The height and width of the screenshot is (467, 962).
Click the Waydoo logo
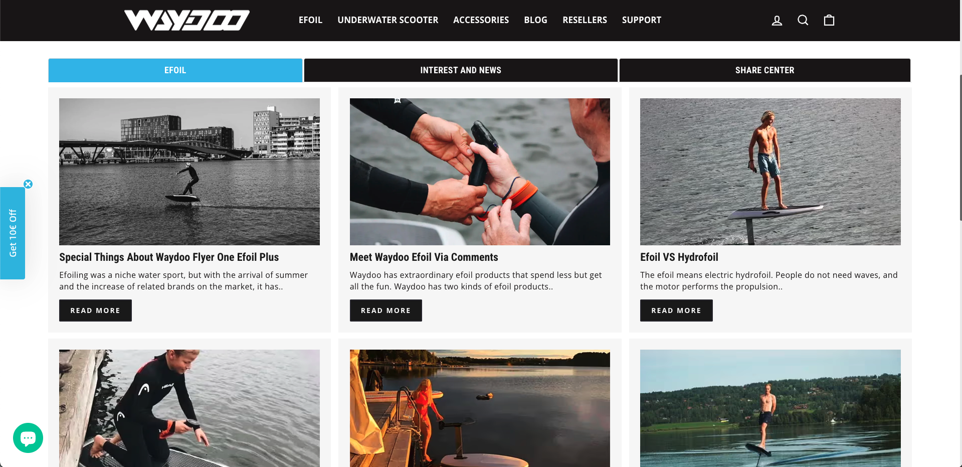click(x=187, y=21)
